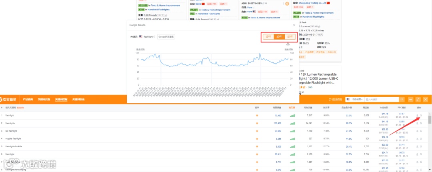Screen dimensions: 432x172
Task: Close the Google Trends popup
Action: tap(294, 25)
